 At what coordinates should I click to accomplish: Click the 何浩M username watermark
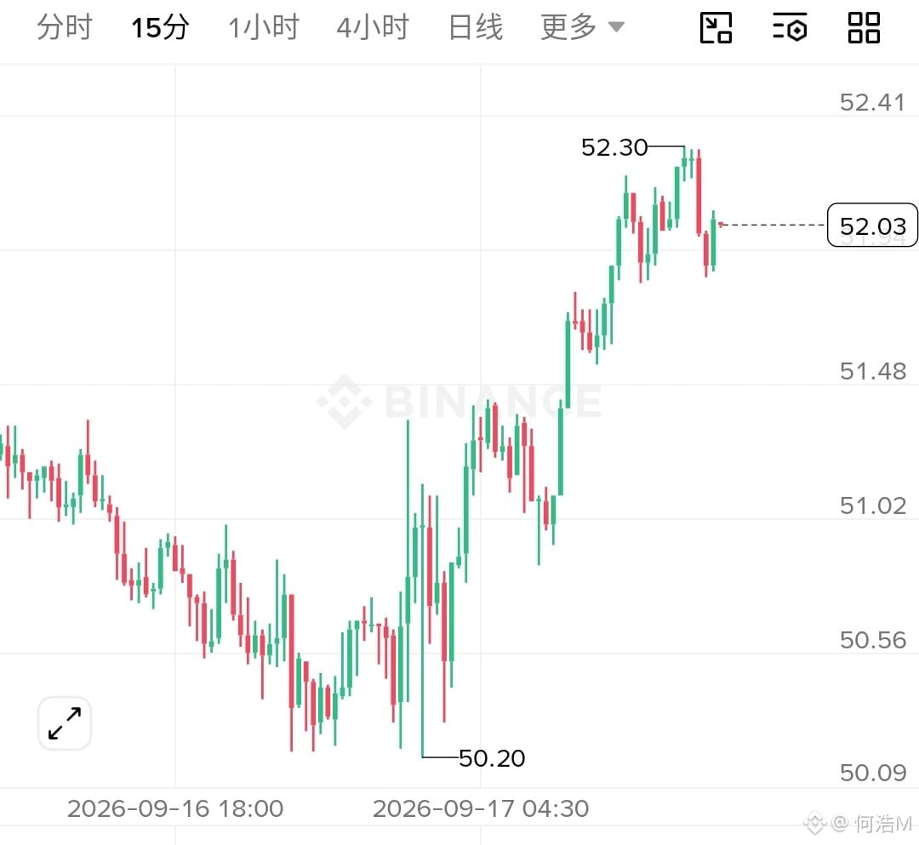pos(882,824)
